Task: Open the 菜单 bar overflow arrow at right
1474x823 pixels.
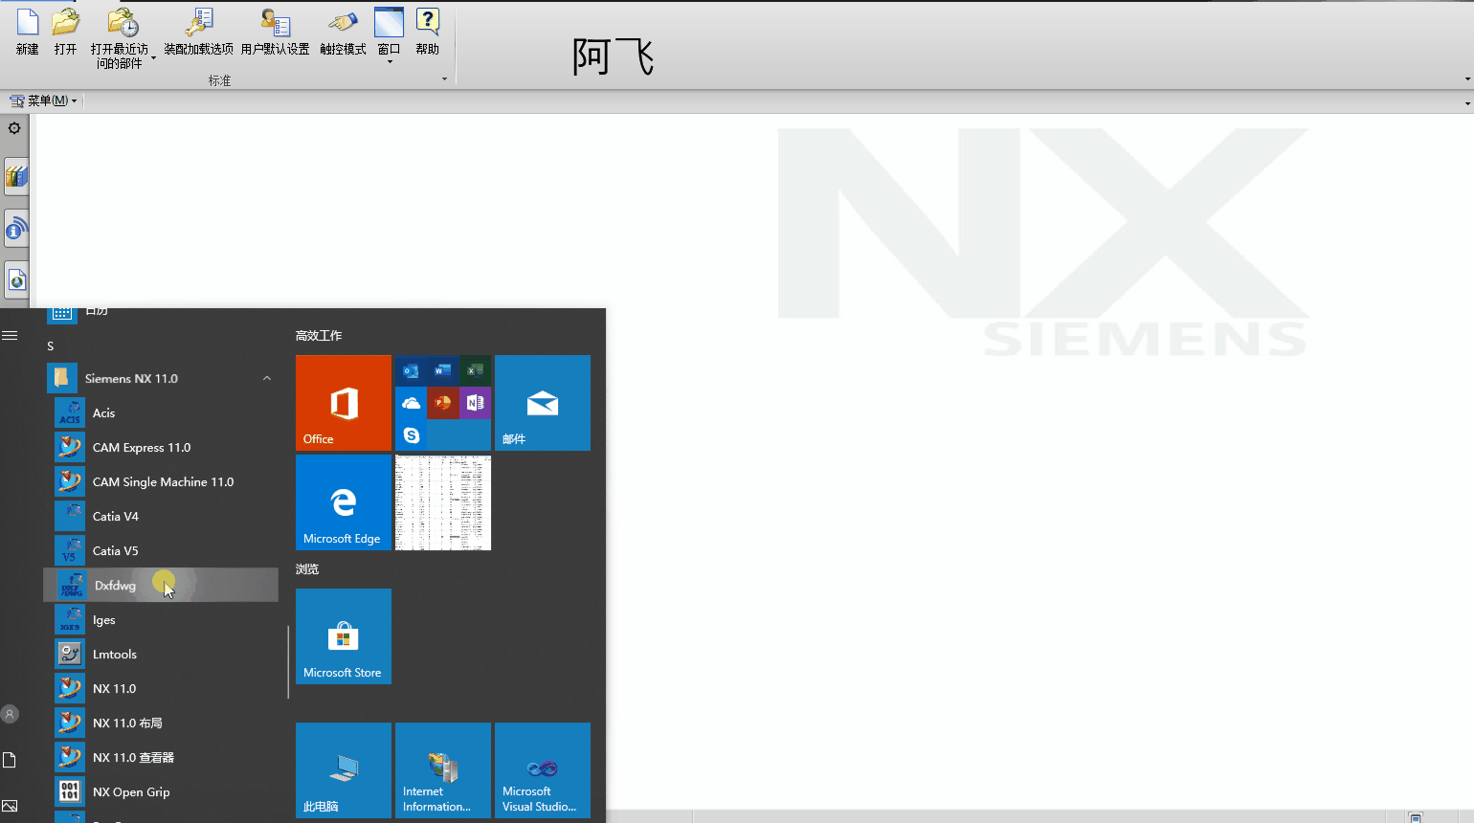Action: coord(1467,102)
